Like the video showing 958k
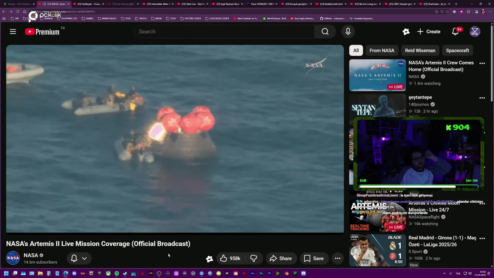Image resolution: width=494 pixels, height=278 pixels. click(230, 258)
